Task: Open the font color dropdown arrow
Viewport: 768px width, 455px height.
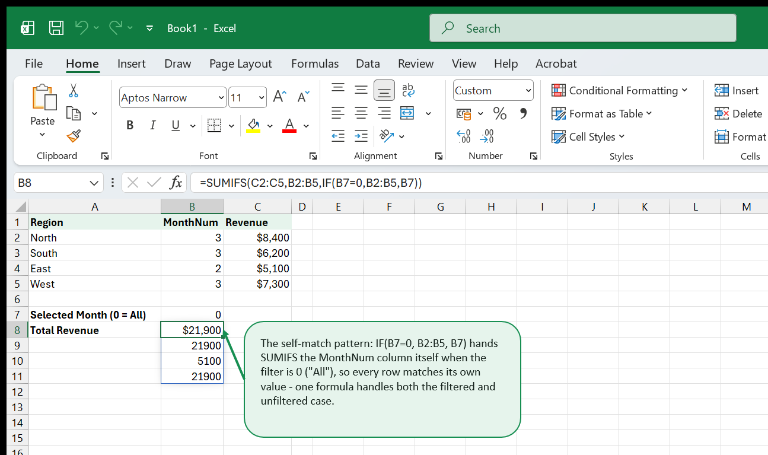Action: point(306,126)
